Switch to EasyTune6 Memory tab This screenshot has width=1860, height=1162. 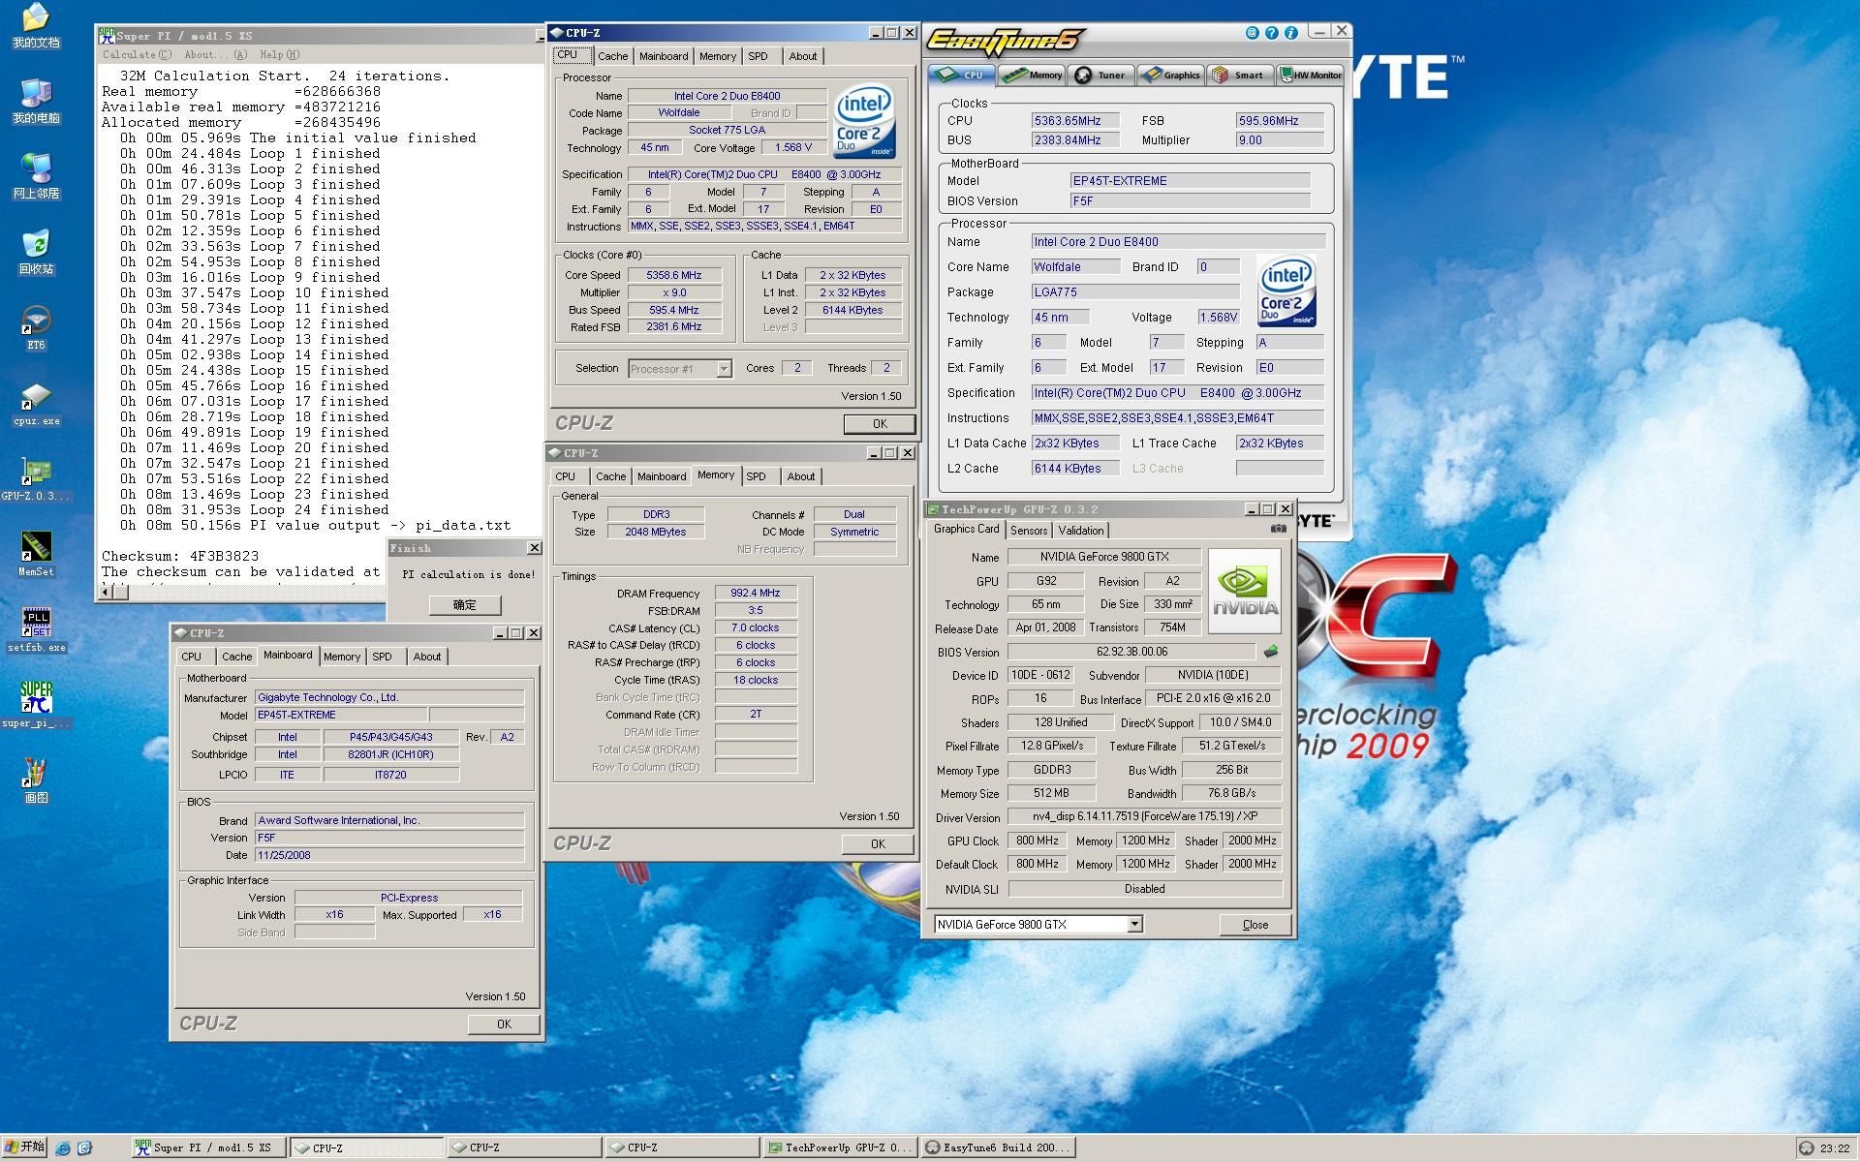1033,75
